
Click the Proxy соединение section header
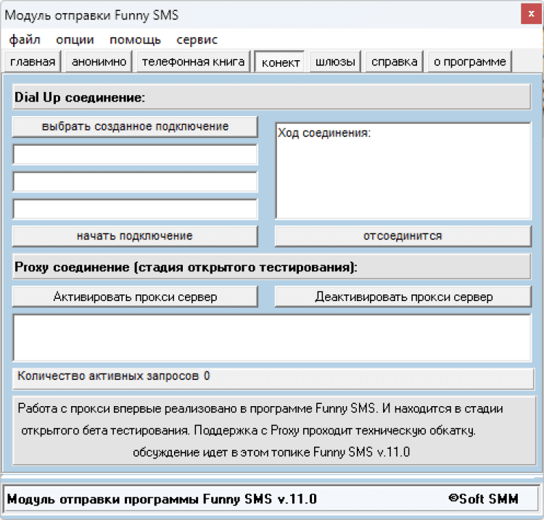[272, 267]
